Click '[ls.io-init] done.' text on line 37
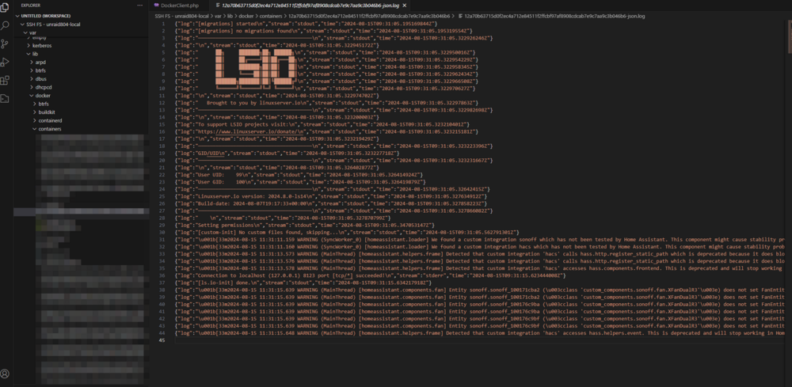 pyautogui.click(x=223, y=283)
